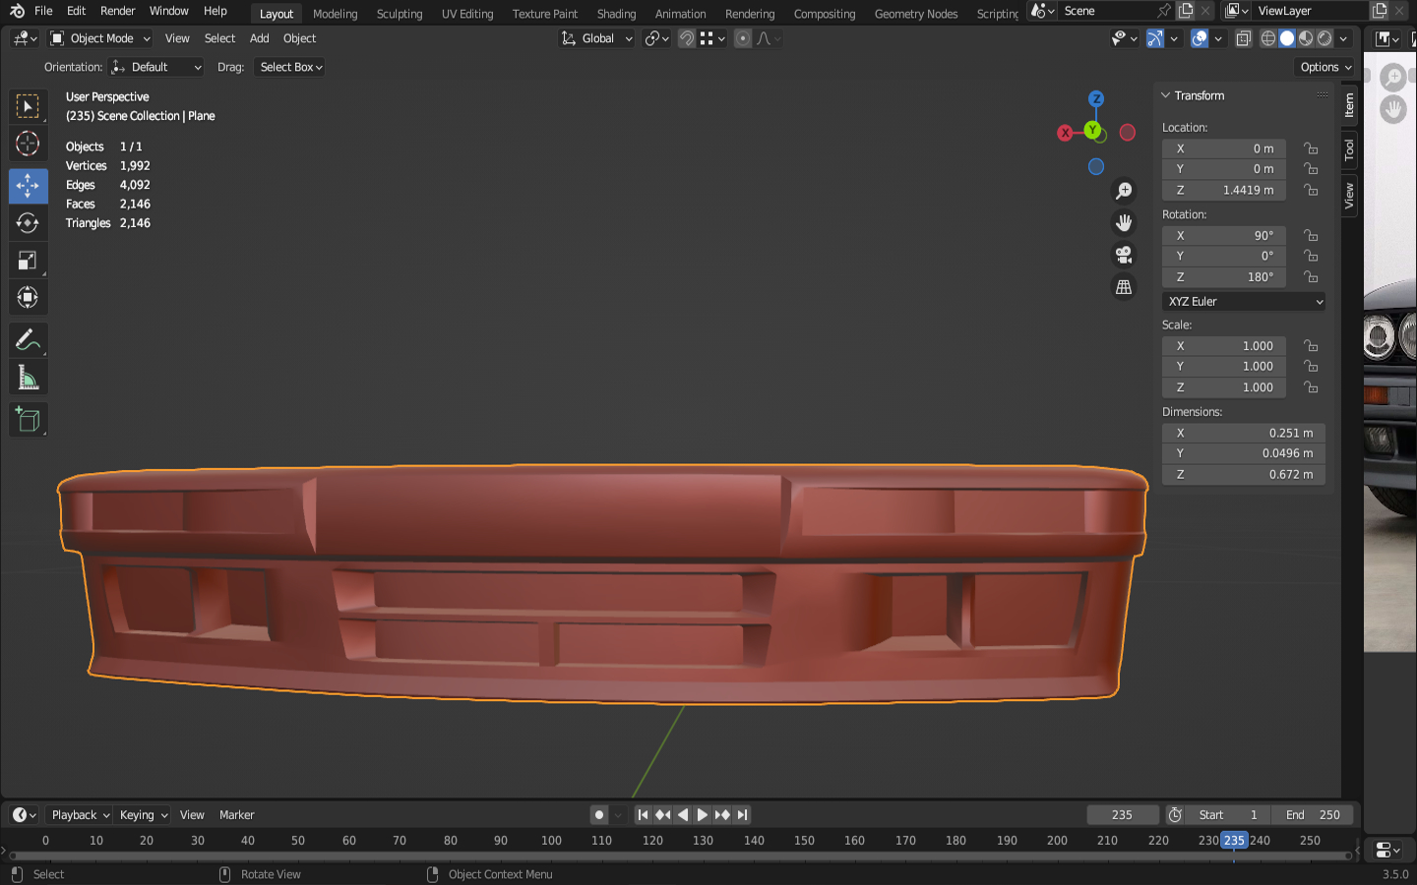Lock the Rotation Z value
The image size is (1417, 885).
pos(1311,277)
